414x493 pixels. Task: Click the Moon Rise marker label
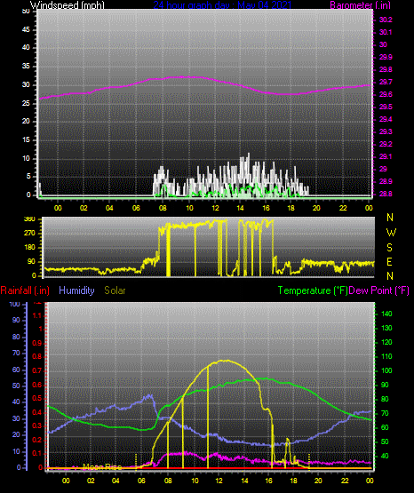coord(102,467)
